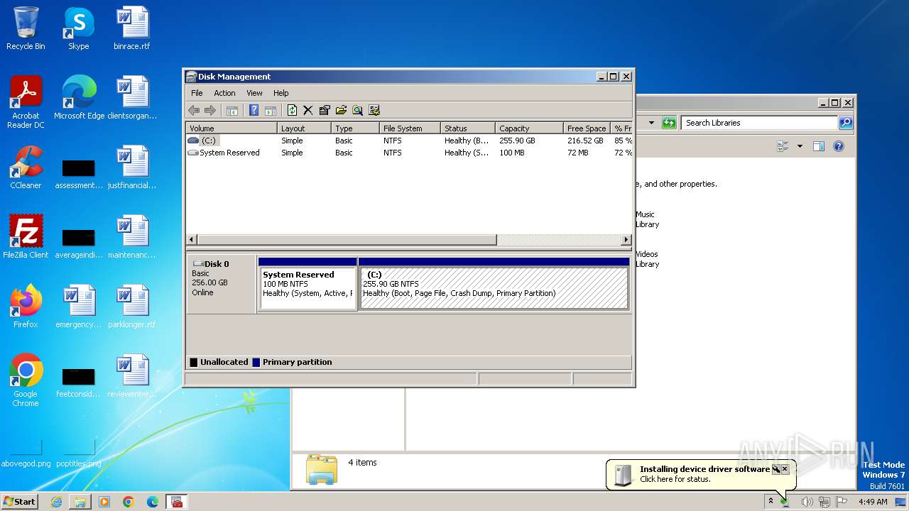Viewport: 909px width, 511px height.
Task: Open Windows Explorer taskbar icon
Action: [x=80, y=502]
